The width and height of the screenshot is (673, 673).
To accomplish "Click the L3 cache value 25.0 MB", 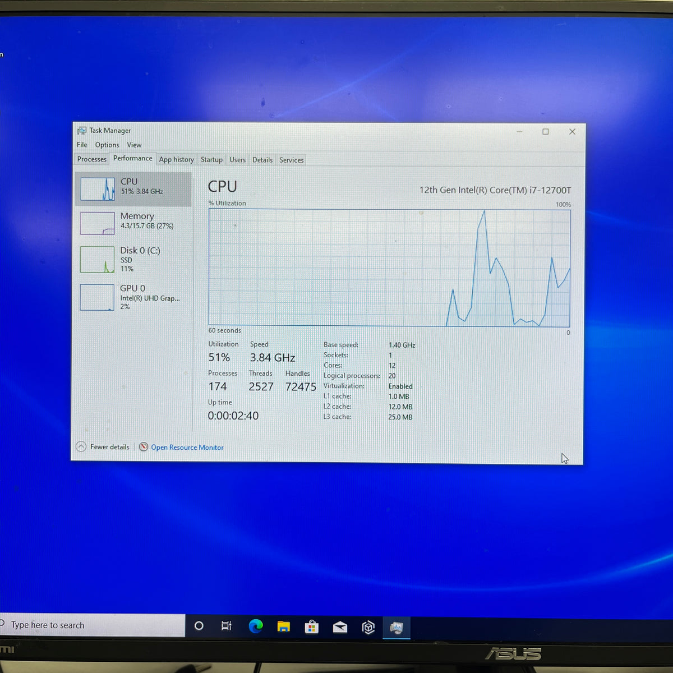I will [x=400, y=417].
